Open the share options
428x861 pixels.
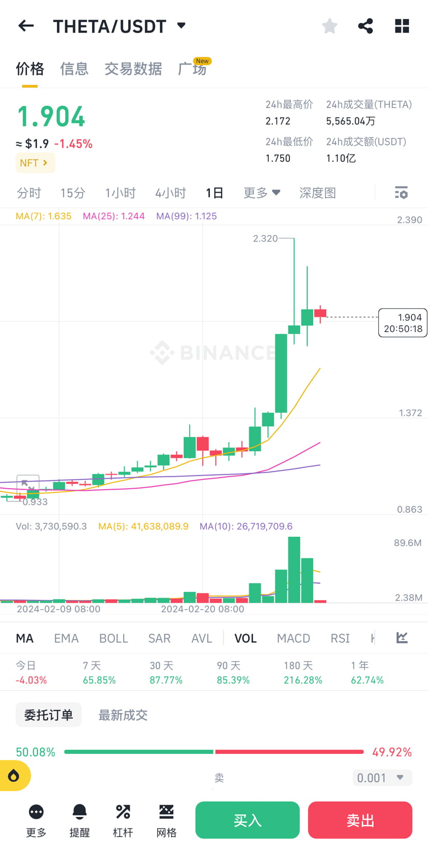point(365,25)
